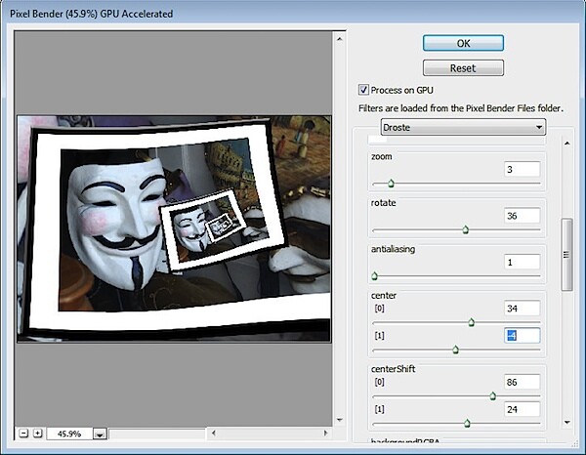Click the preview scroll up arrow
Viewport: 586px width, 455px height.
click(339, 39)
